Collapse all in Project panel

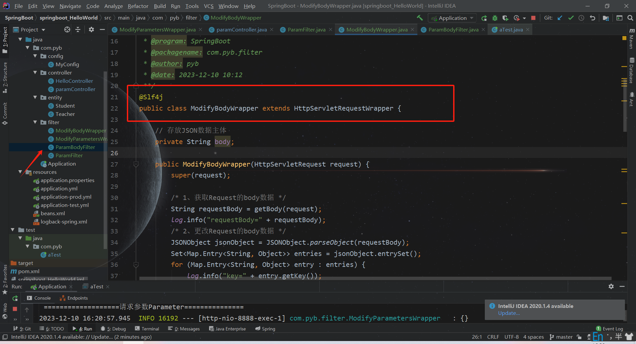pyautogui.click(x=78, y=29)
